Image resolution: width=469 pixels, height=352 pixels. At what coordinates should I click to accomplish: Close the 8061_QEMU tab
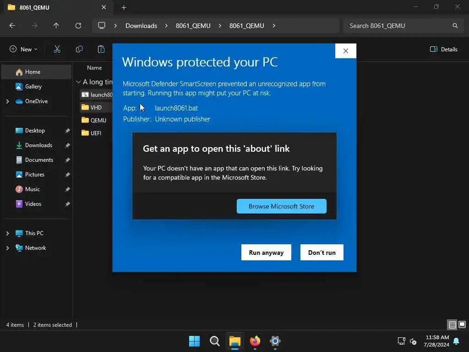[x=104, y=7]
